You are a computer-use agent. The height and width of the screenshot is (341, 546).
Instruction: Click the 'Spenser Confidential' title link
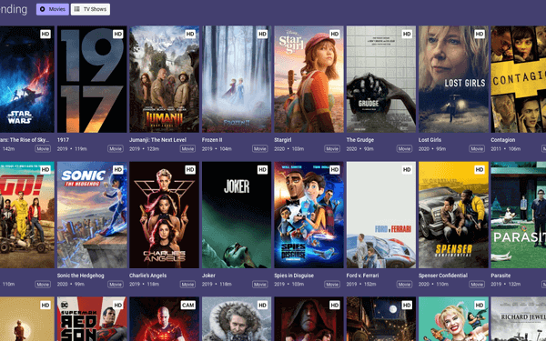click(443, 276)
